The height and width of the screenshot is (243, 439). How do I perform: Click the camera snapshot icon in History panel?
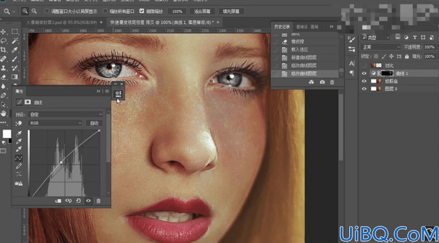point(323,82)
